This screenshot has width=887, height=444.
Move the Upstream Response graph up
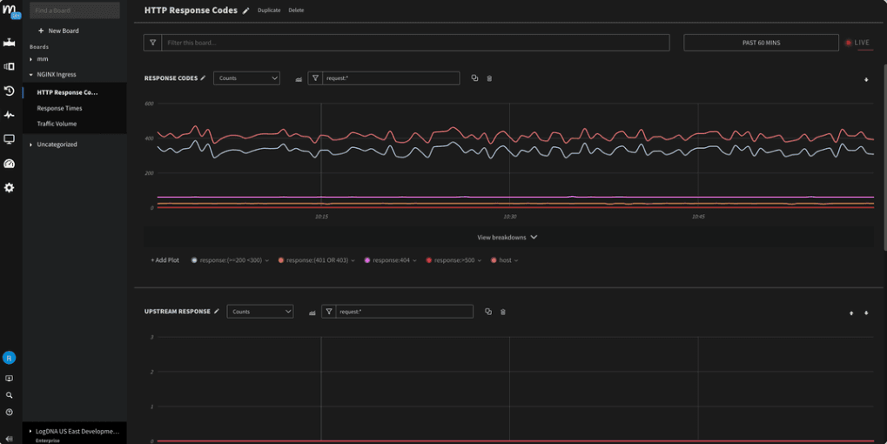851,313
